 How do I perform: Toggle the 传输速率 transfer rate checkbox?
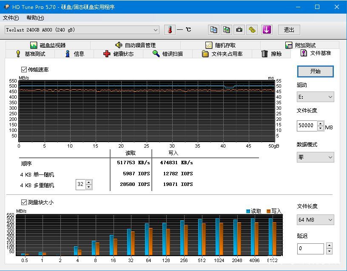pyautogui.click(x=23, y=69)
